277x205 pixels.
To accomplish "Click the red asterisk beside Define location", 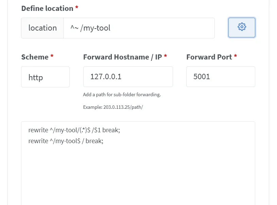I will pyautogui.click(x=77, y=8).
